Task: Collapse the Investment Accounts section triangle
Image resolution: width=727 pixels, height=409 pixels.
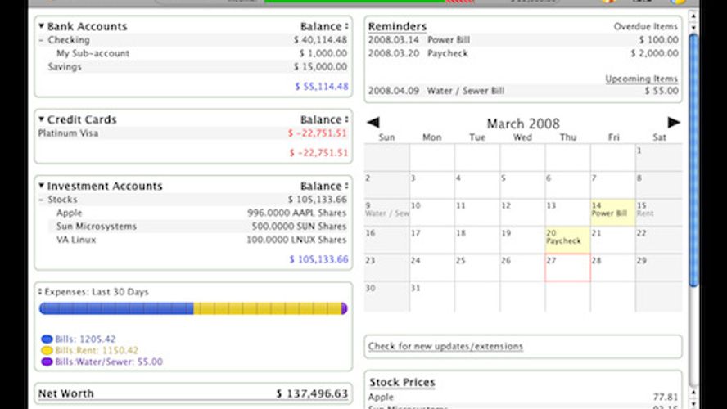Action: point(41,186)
